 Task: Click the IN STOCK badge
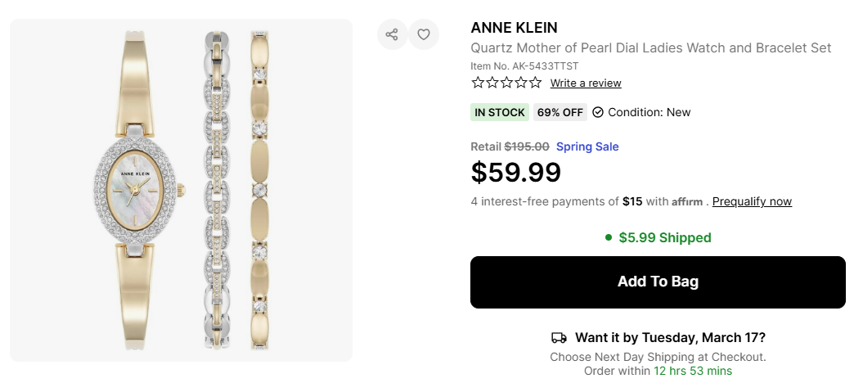[x=500, y=112]
